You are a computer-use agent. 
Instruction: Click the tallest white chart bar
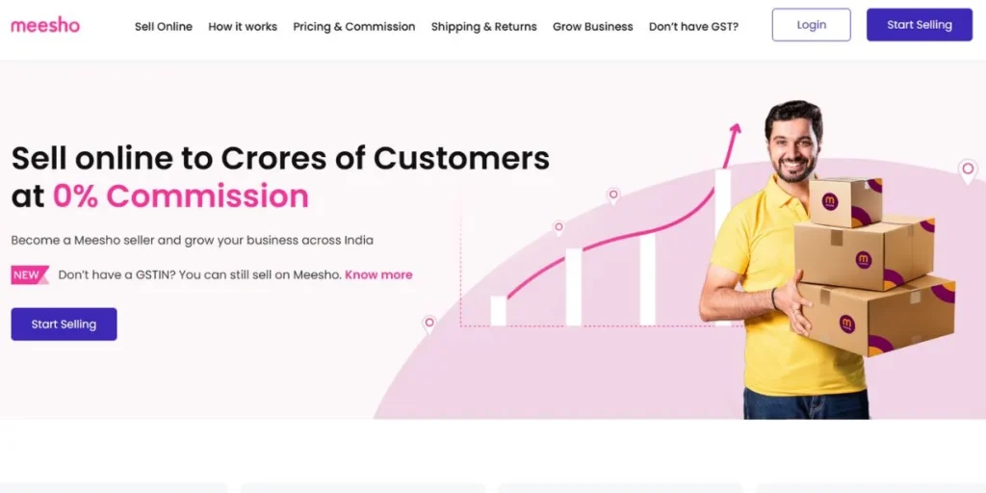(x=723, y=247)
